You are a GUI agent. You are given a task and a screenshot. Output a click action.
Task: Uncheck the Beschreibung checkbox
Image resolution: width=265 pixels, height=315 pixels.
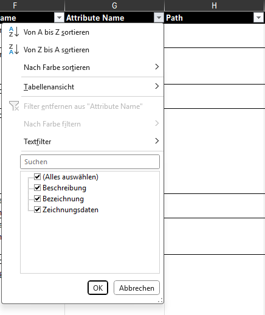pos(37,188)
